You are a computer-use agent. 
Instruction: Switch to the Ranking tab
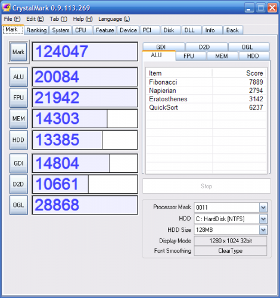pyautogui.click(x=36, y=30)
